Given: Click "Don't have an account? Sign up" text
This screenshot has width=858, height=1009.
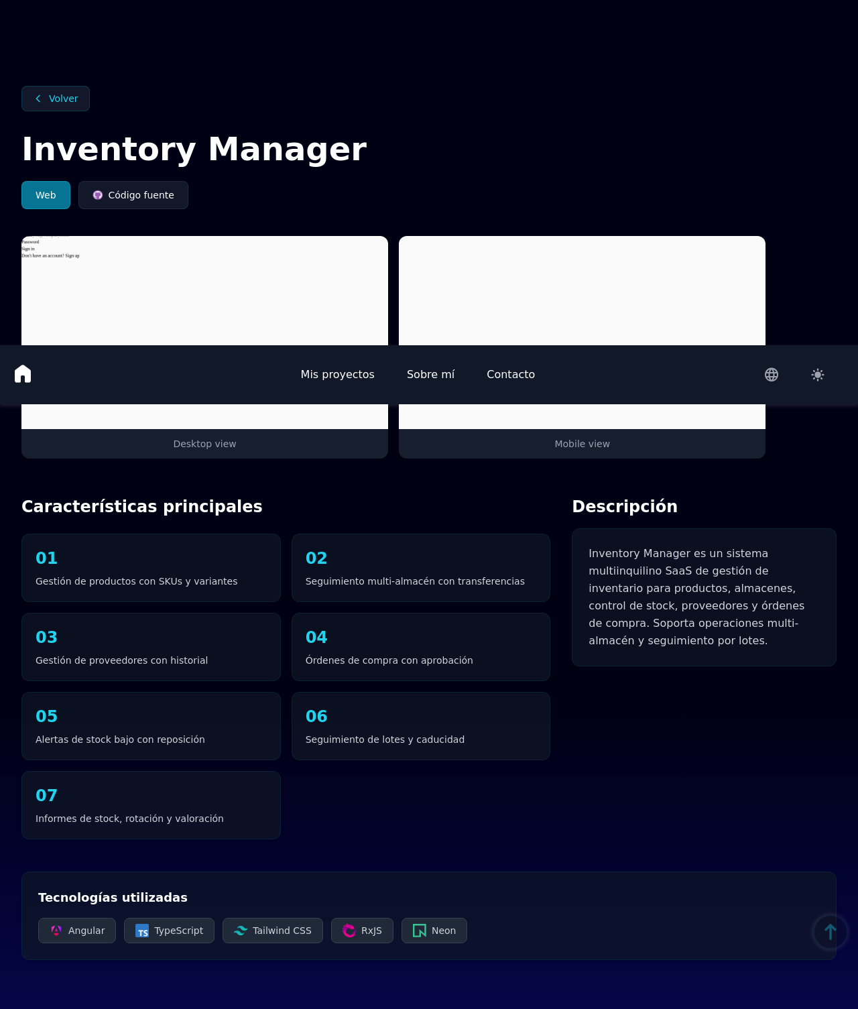Looking at the screenshot, I should pyautogui.click(x=50, y=255).
